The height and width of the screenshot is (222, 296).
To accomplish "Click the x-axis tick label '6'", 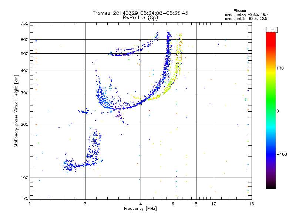I will (x=173, y=204).
